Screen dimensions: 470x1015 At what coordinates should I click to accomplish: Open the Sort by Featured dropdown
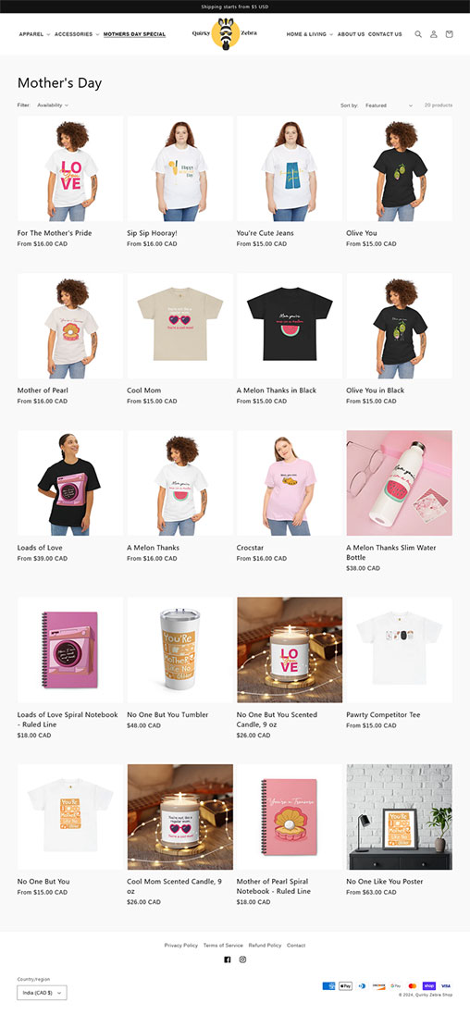389,105
